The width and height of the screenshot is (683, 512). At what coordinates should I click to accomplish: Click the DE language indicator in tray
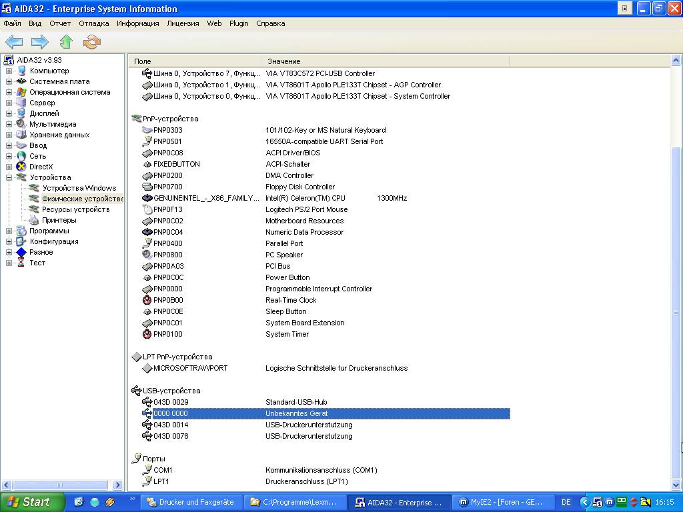[566, 502]
